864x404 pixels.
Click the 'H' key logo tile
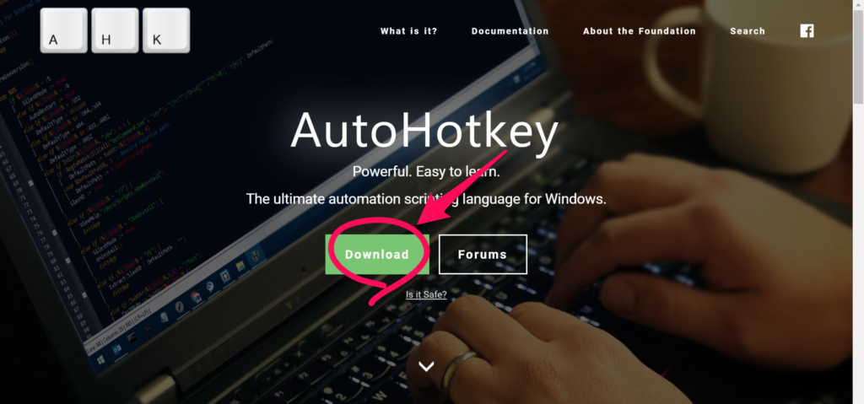pos(115,30)
